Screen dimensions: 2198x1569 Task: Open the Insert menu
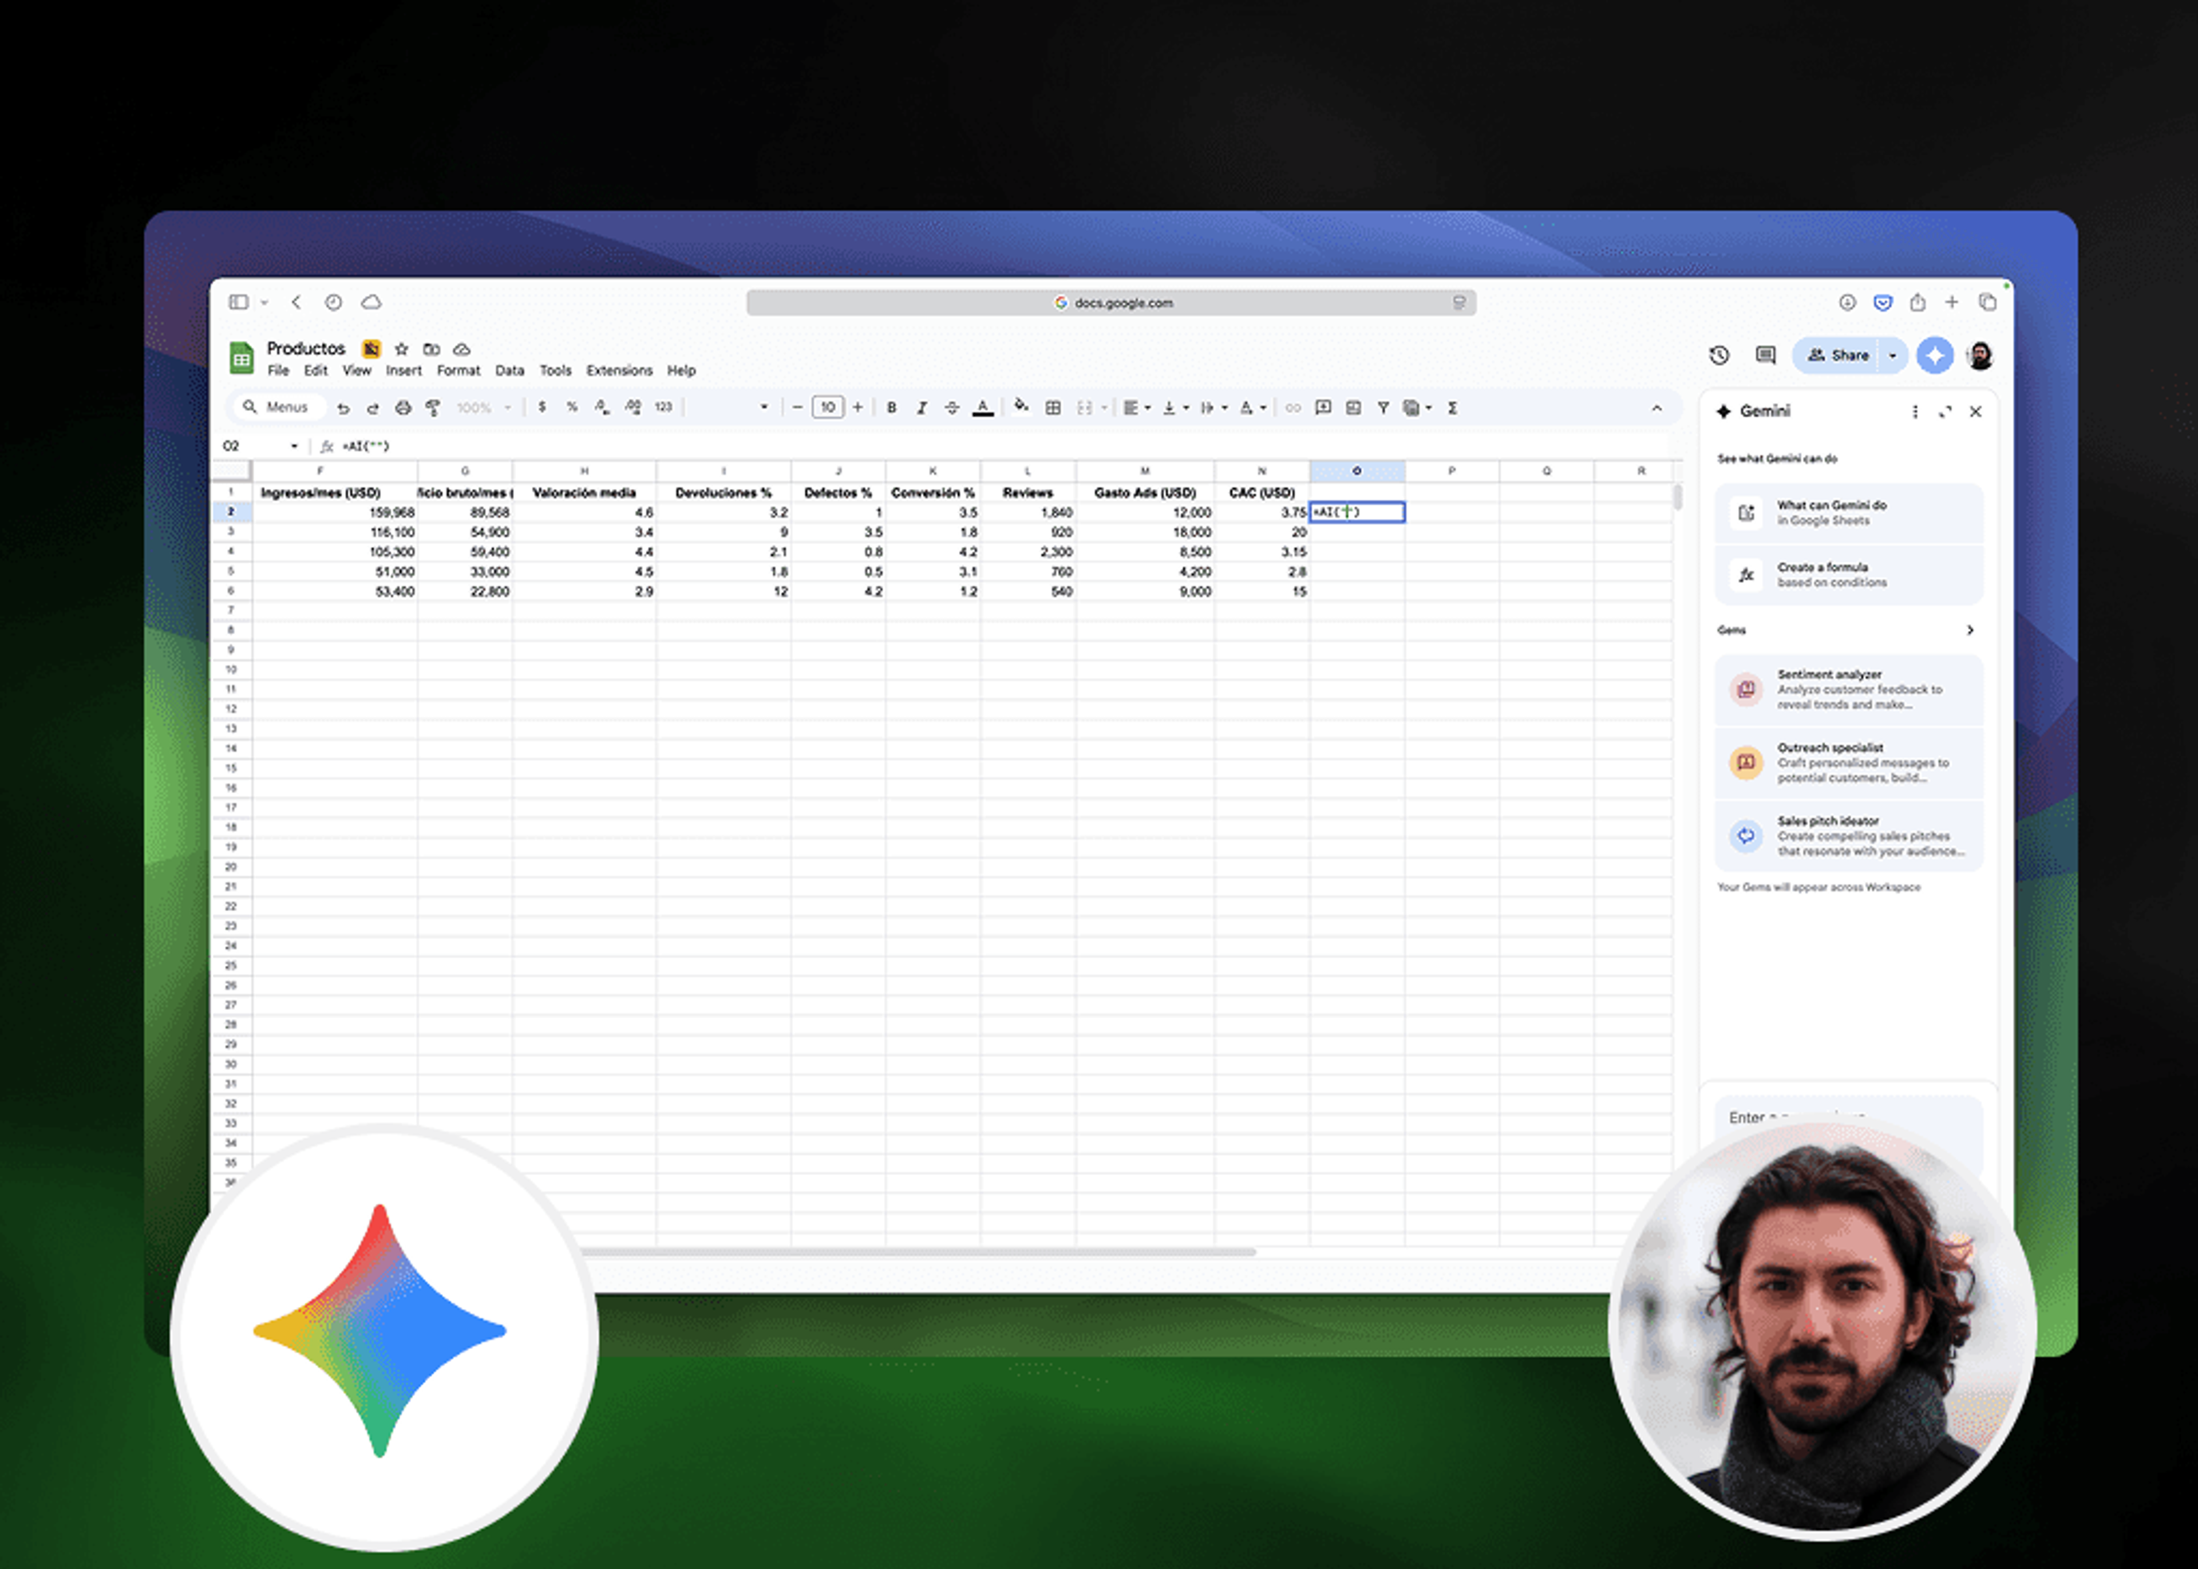pos(404,370)
